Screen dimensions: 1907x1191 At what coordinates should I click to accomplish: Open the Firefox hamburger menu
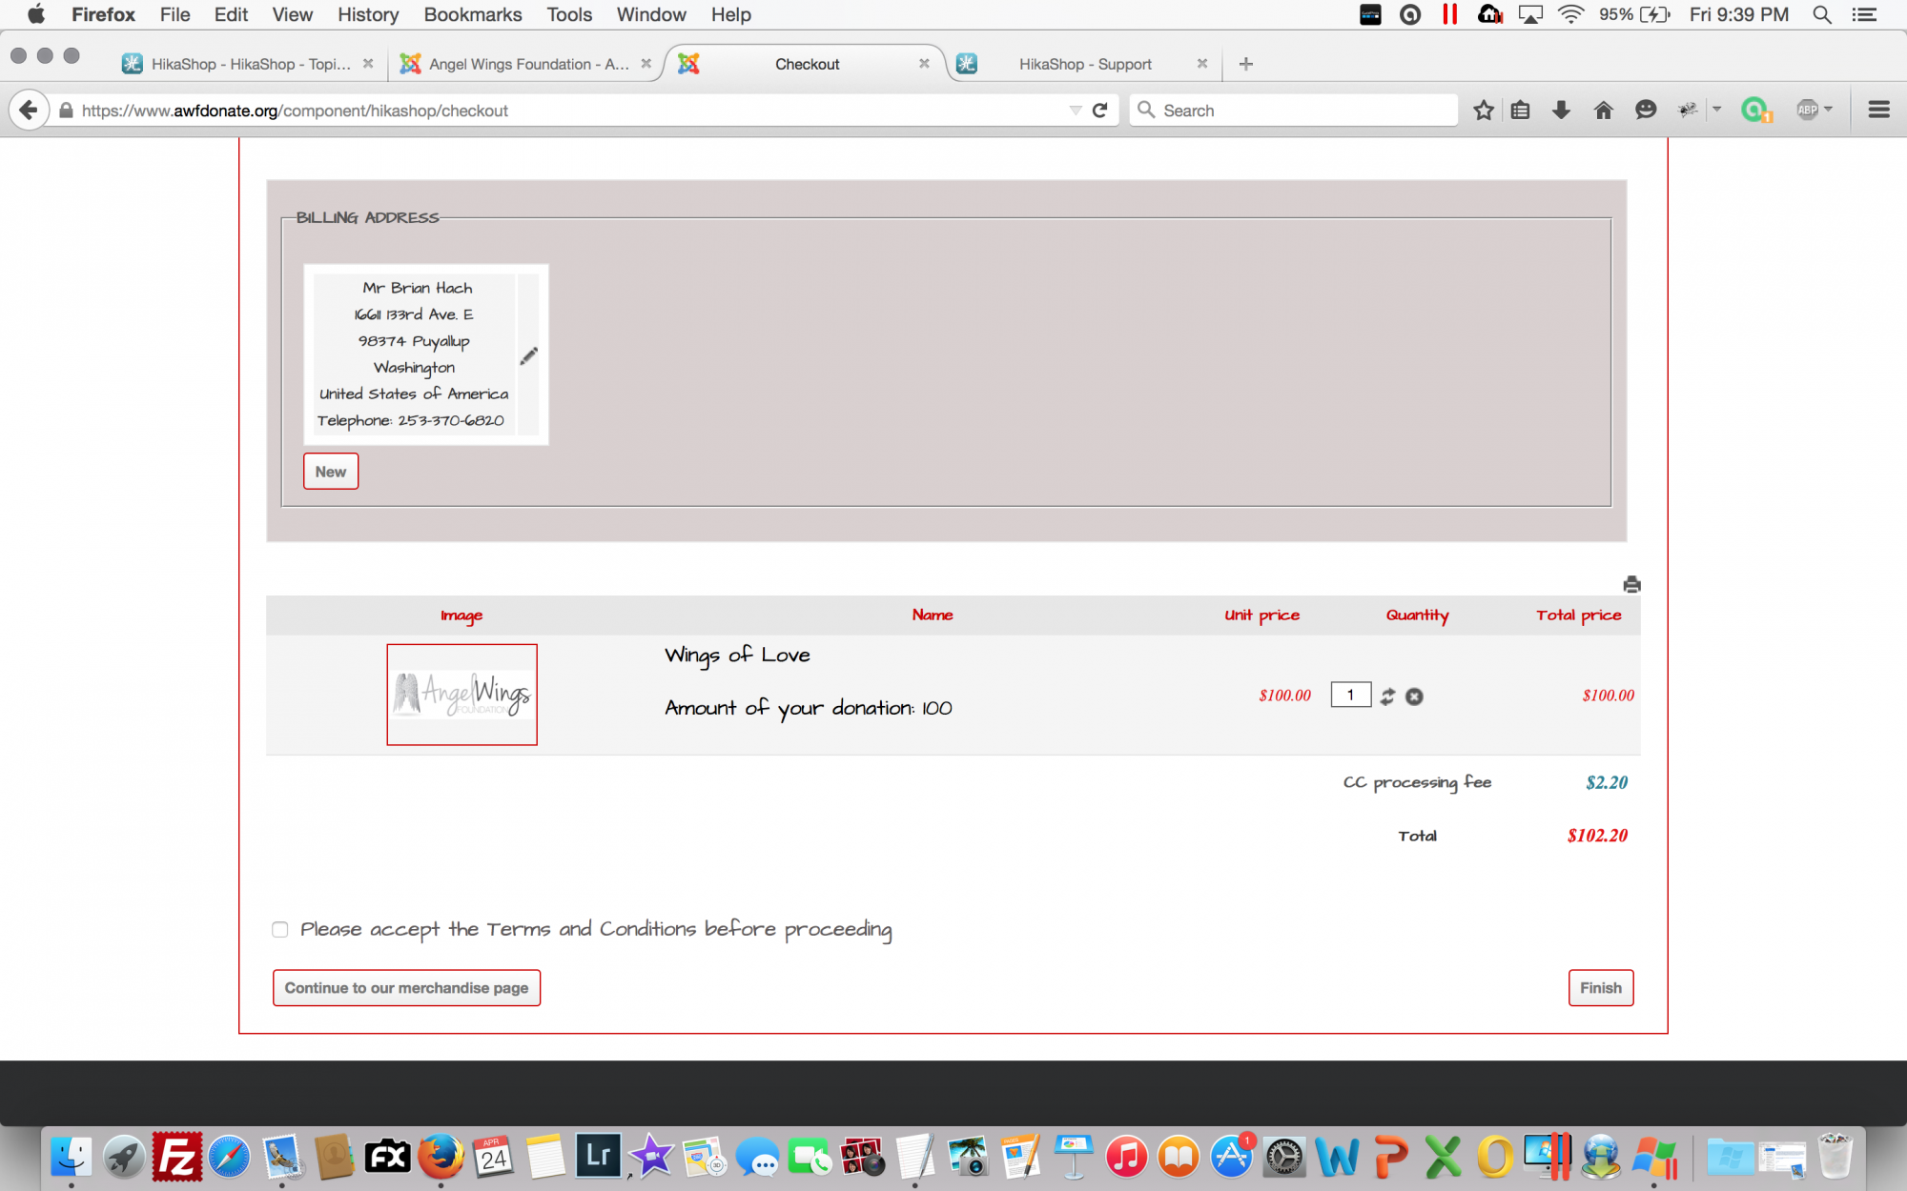(x=1878, y=111)
